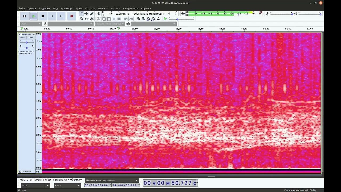The image size is (341, 192).
Task: Open the Транспорт menu
Action: [x=67, y=9]
